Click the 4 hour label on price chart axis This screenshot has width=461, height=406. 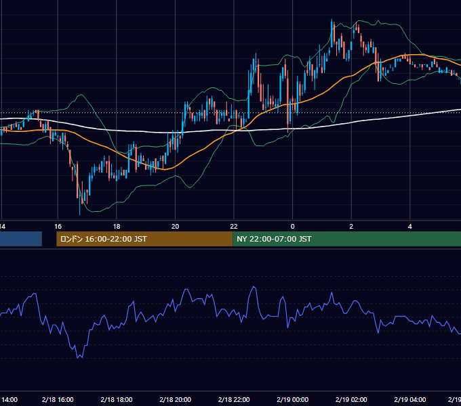410,227
